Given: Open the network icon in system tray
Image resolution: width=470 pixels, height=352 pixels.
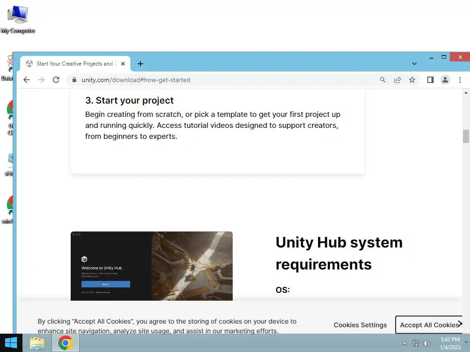Looking at the screenshot, I should (415, 343).
